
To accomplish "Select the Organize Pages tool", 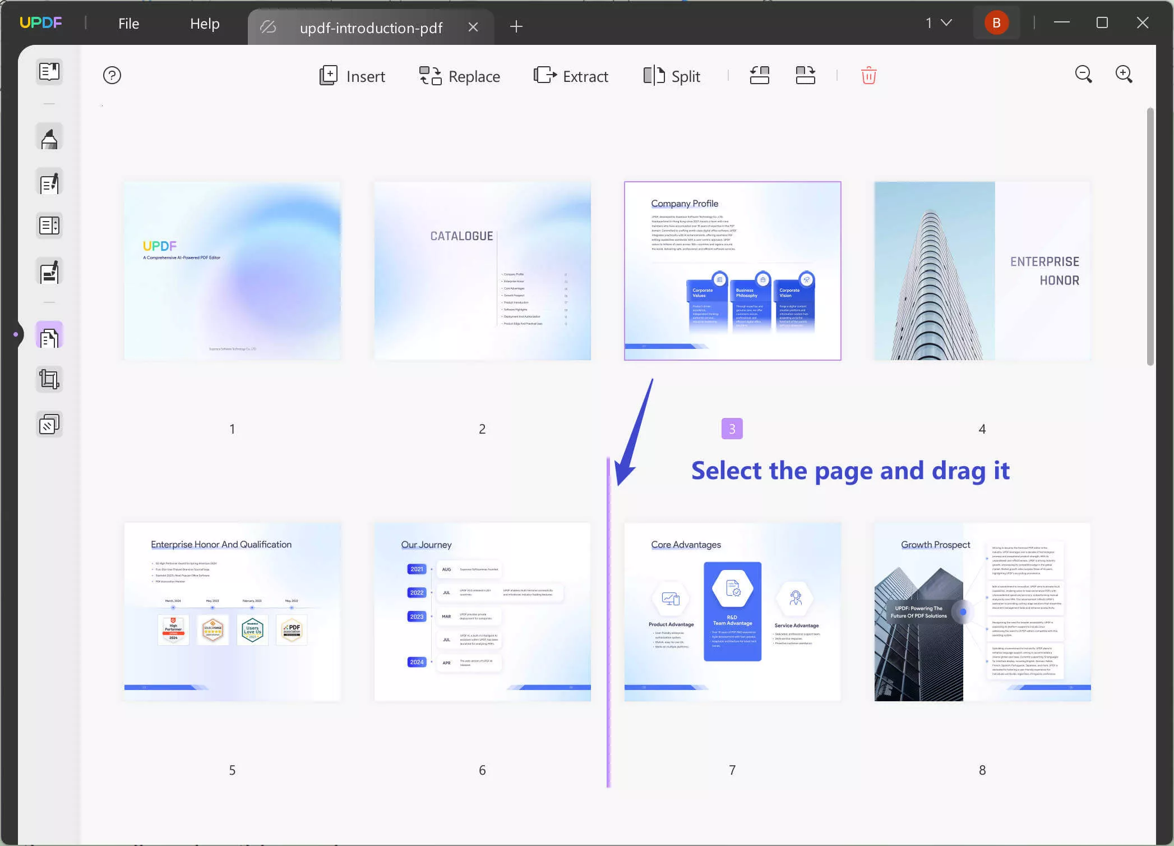I will (x=49, y=335).
